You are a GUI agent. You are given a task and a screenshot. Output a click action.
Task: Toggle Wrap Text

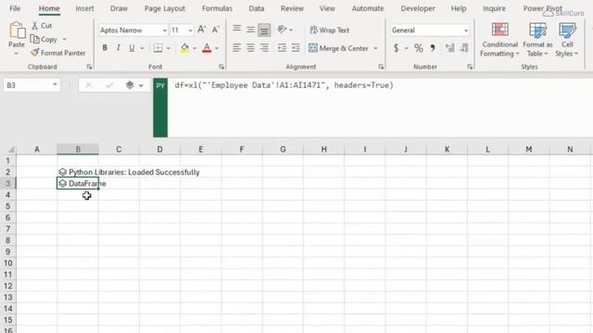point(330,30)
